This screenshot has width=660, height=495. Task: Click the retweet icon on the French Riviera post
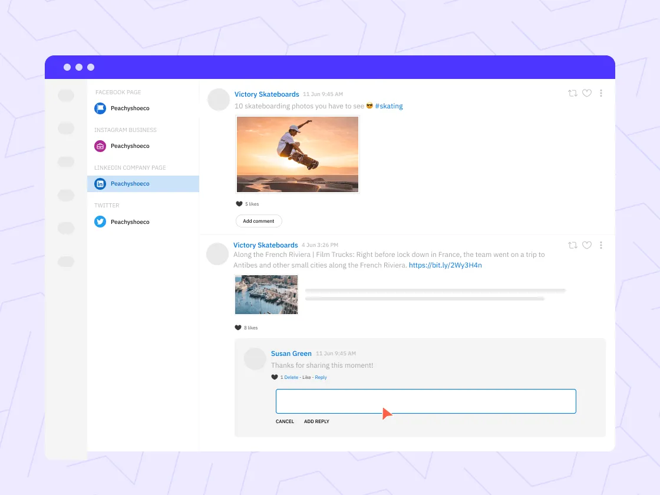[x=572, y=245]
